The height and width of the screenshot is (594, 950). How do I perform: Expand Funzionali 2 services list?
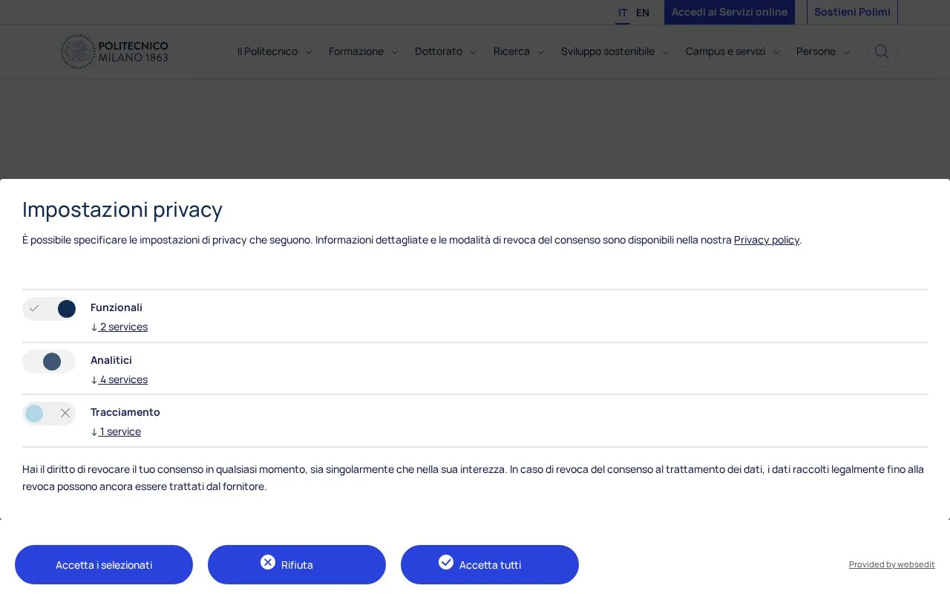[x=119, y=327]
